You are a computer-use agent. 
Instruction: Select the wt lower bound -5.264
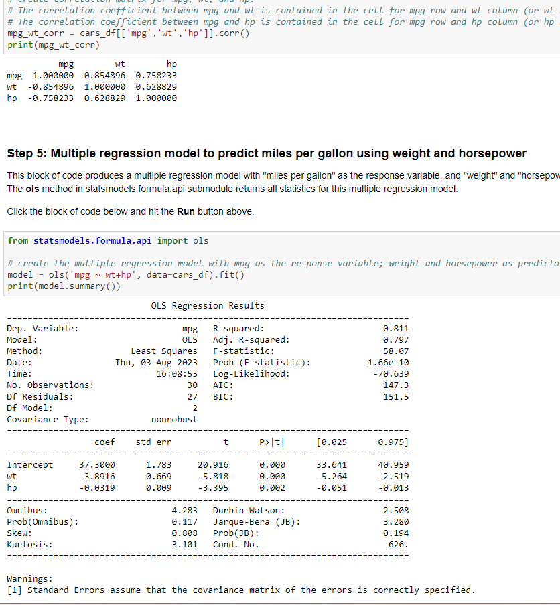[332, 477]
